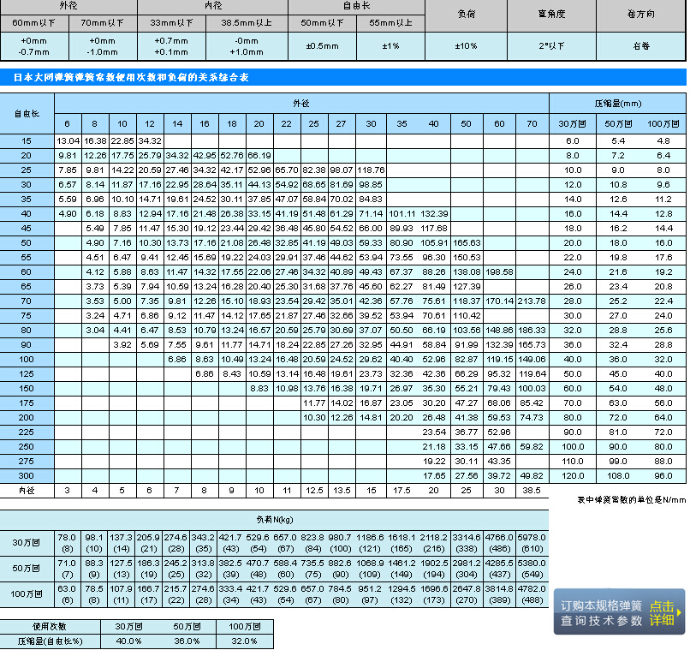The image size is (690, 650).
Task: Click the 43.35 cell
Action: [499, 462]
